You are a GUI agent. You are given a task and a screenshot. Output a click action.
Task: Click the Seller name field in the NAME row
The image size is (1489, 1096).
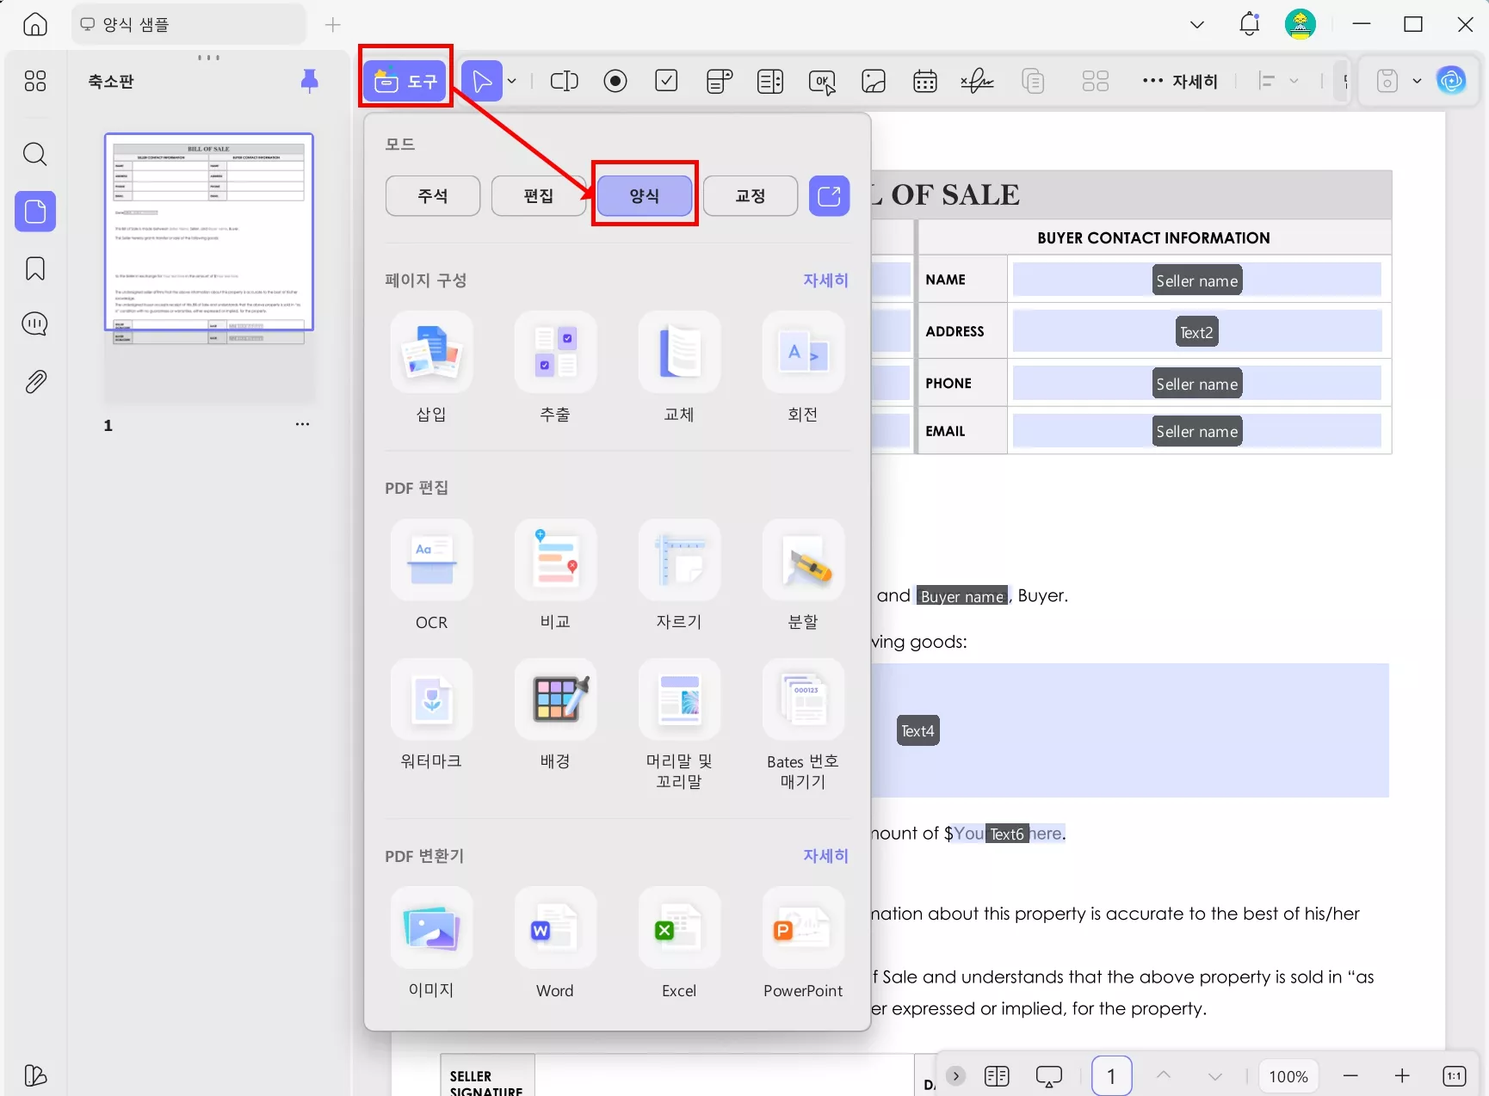pyautogui.click(x=1196, y=280)
